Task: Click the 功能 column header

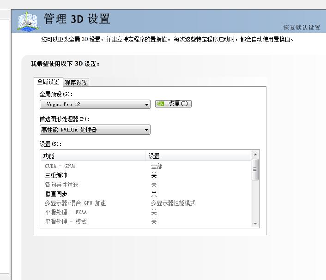Action: pyautogui.click(x=93, y=156)
